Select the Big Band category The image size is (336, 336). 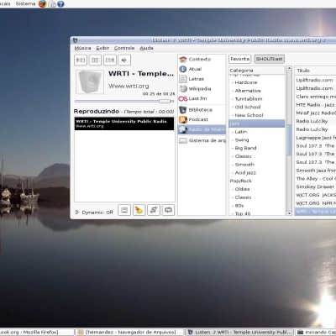pyautogui.click(x=257, y=148)
